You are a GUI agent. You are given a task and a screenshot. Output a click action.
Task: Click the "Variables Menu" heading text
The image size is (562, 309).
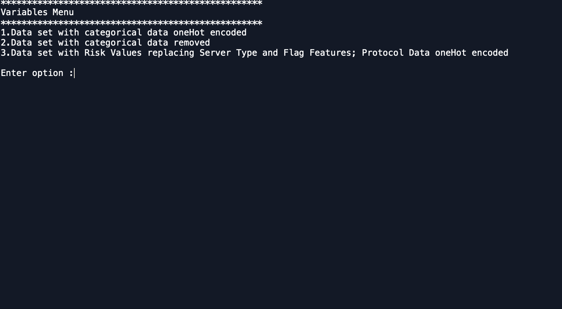coord(37,12)
